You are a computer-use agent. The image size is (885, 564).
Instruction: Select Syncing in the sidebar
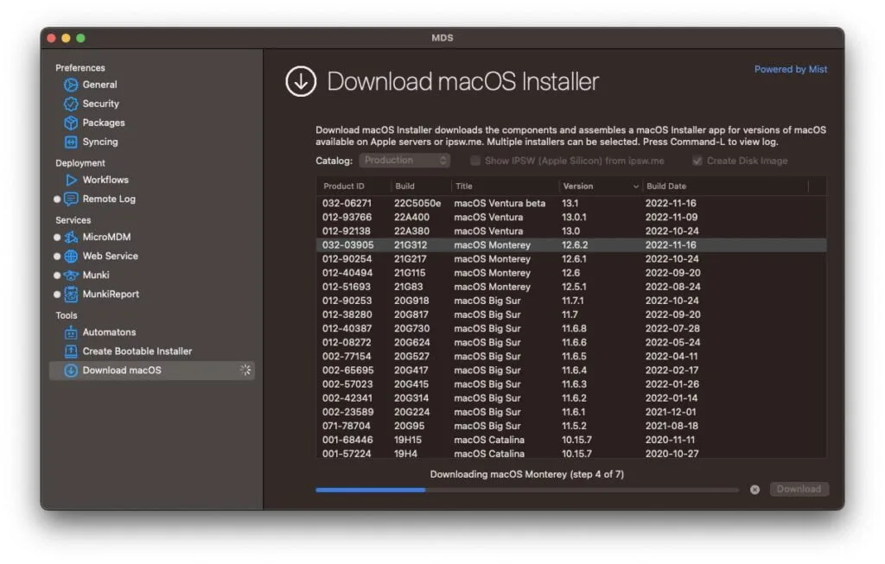100,143
